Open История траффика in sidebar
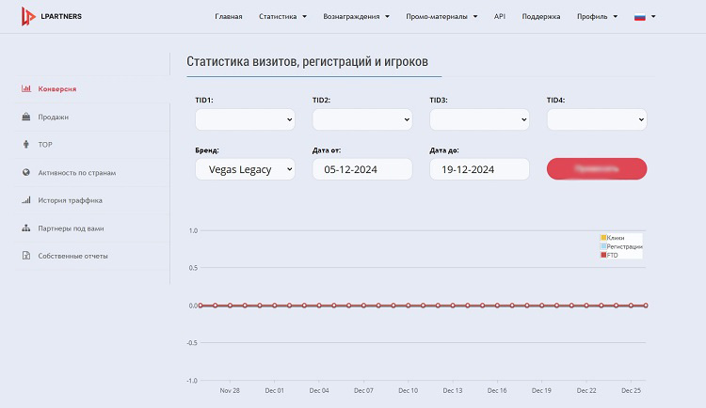This screenshot has height=408, width=706. click(71, 200)
